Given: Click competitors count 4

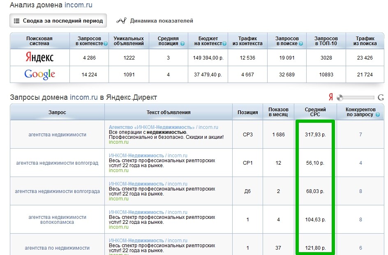Looking at the screenshot, I should pyautogui.click(x=360, y=163).
